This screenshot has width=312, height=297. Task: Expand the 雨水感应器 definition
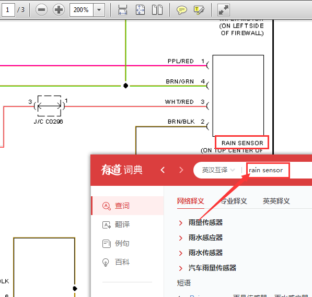point(181,238)
